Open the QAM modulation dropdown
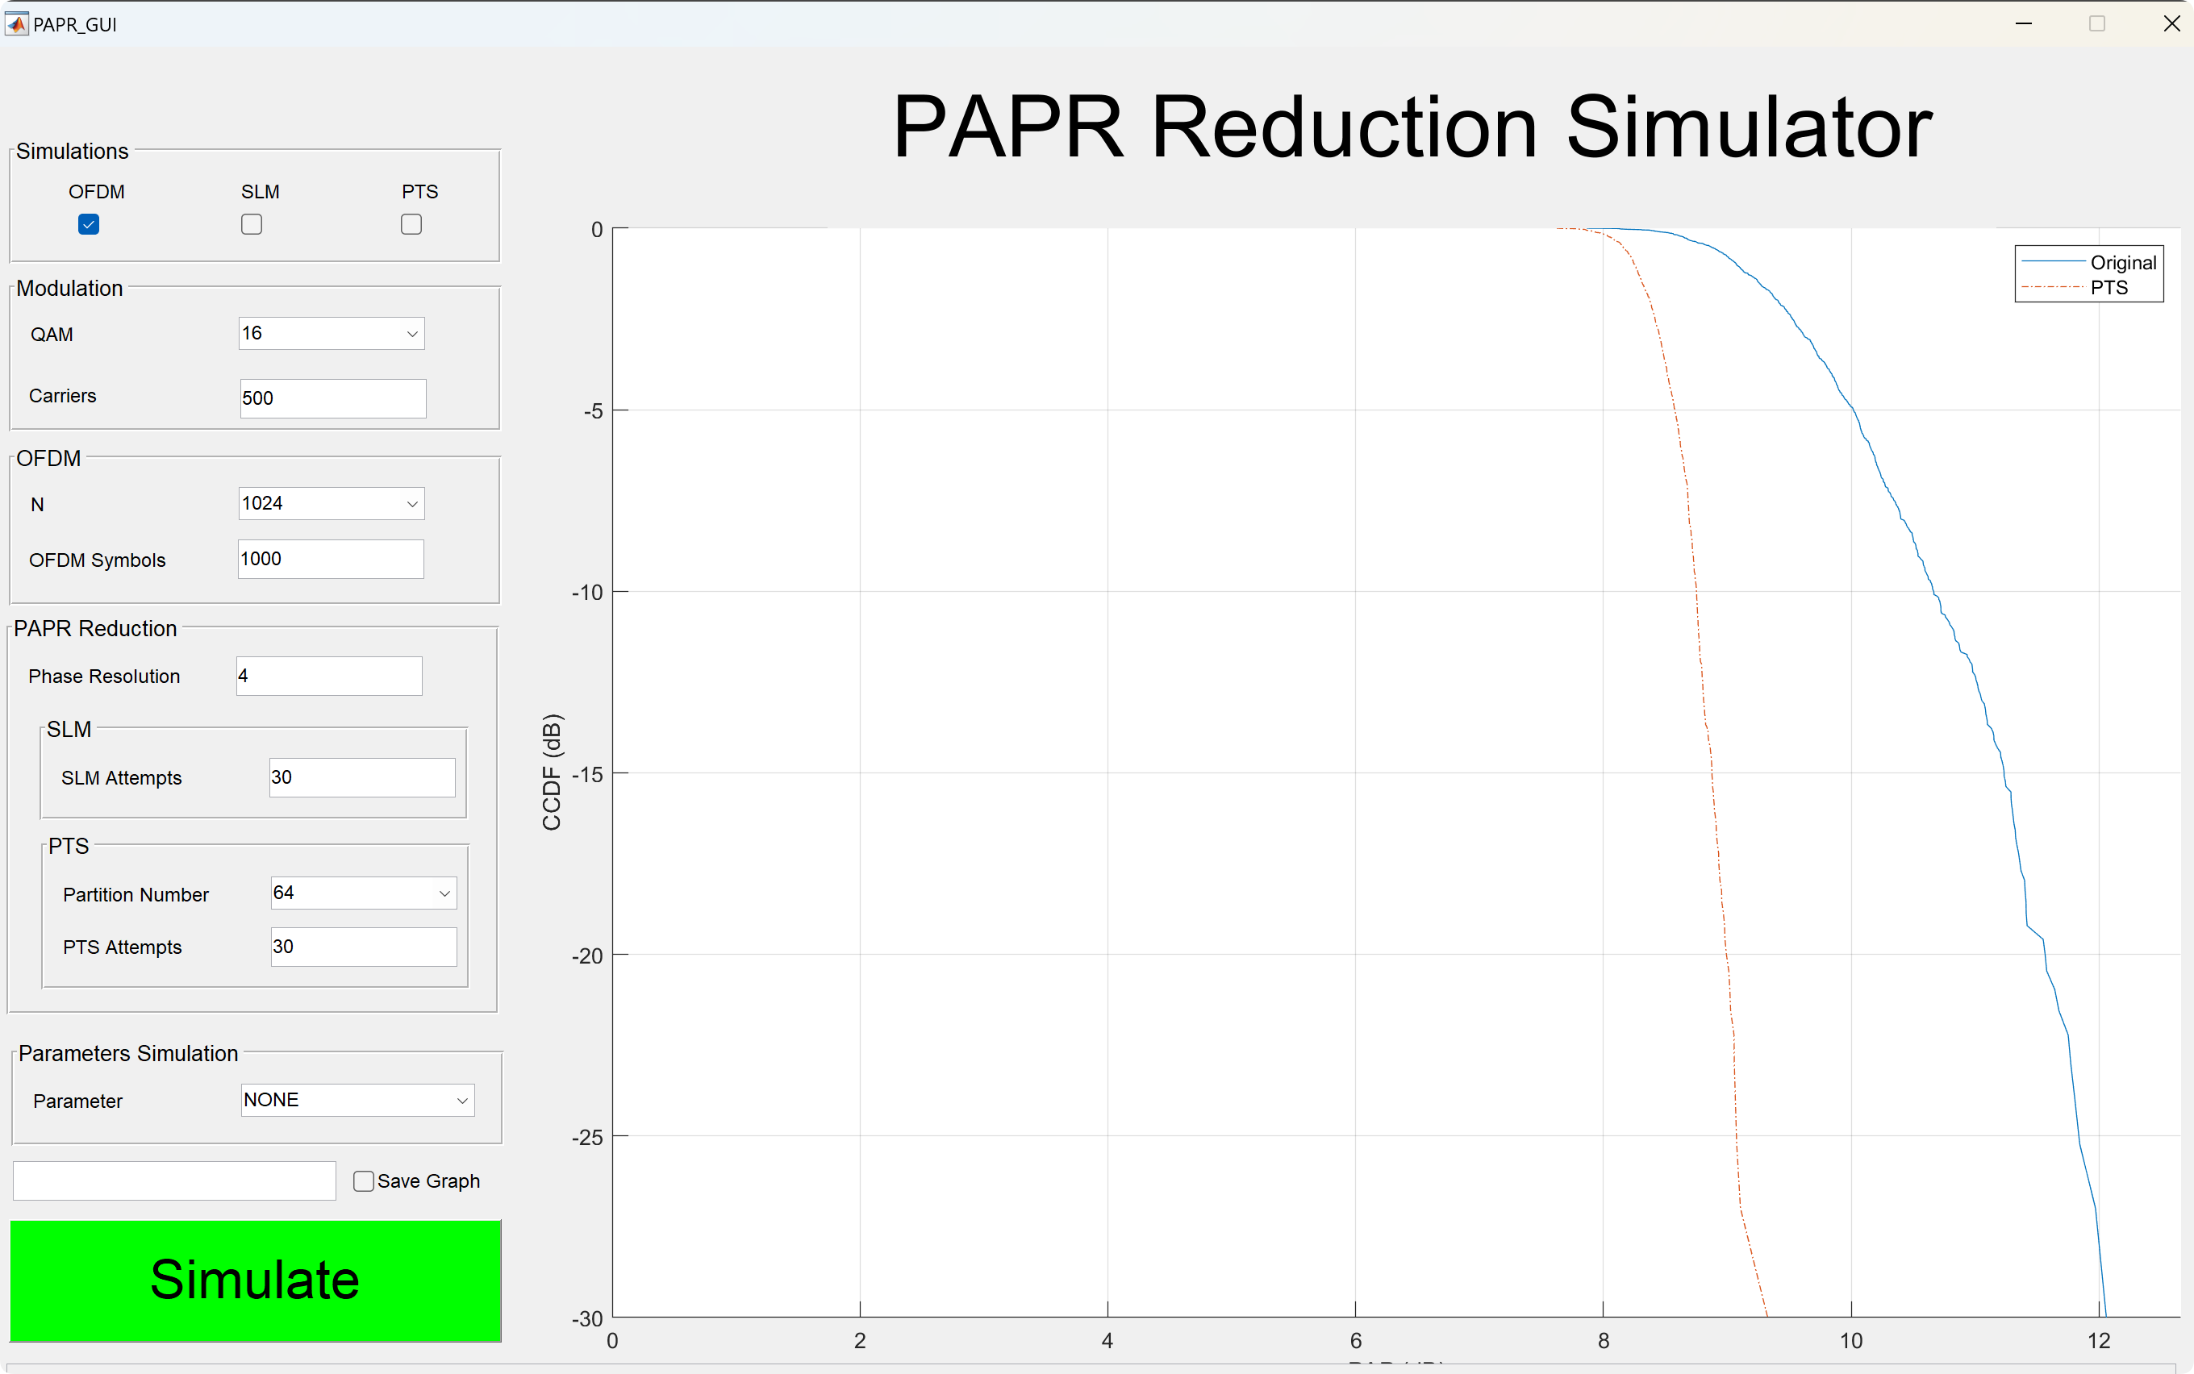This screenshot has width=2194, height=1374. pos(332,334)
